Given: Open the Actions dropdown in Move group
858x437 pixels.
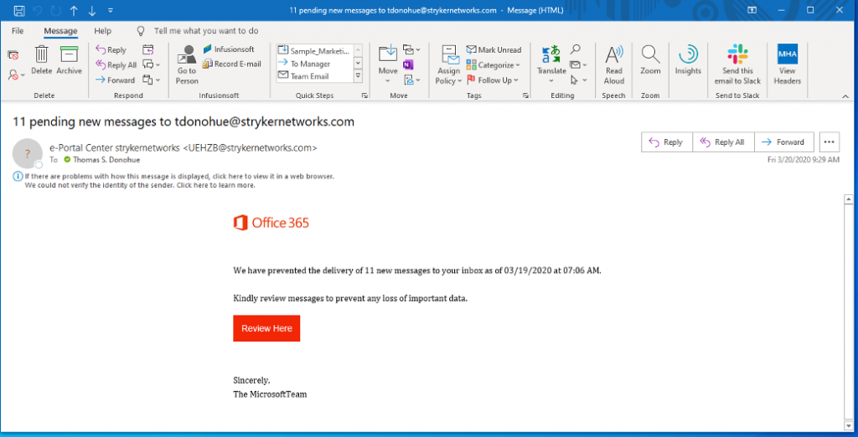Looking at the screenshot, I should [x=411, y=80].
